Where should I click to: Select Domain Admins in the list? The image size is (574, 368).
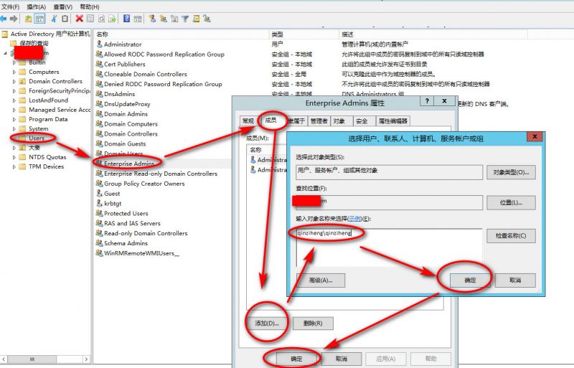[x=126, y=114]
